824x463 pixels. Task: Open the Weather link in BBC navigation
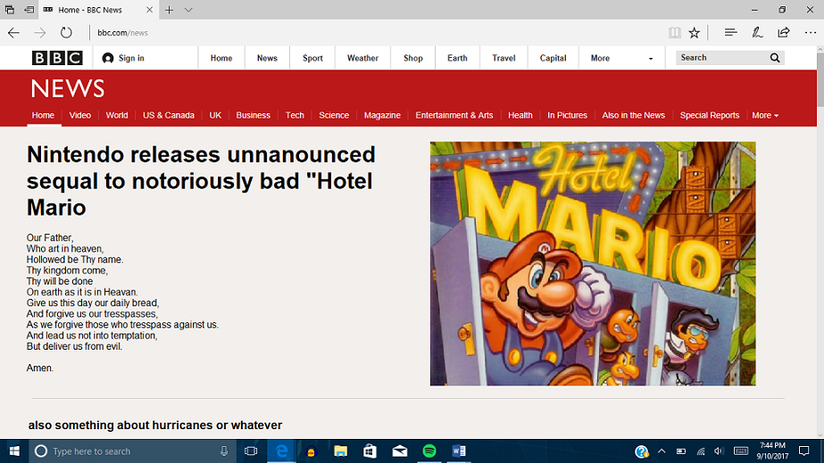[x=362, y=58]
